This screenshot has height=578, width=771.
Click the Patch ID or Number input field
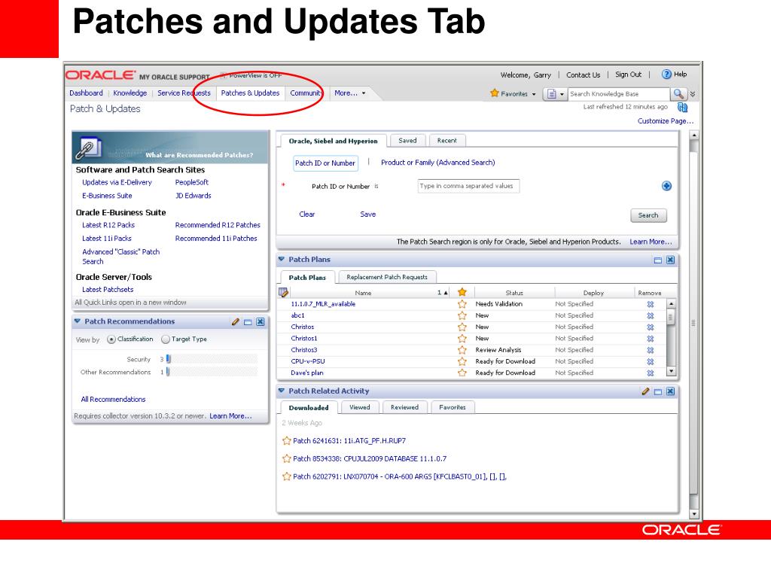coord(468,186)
